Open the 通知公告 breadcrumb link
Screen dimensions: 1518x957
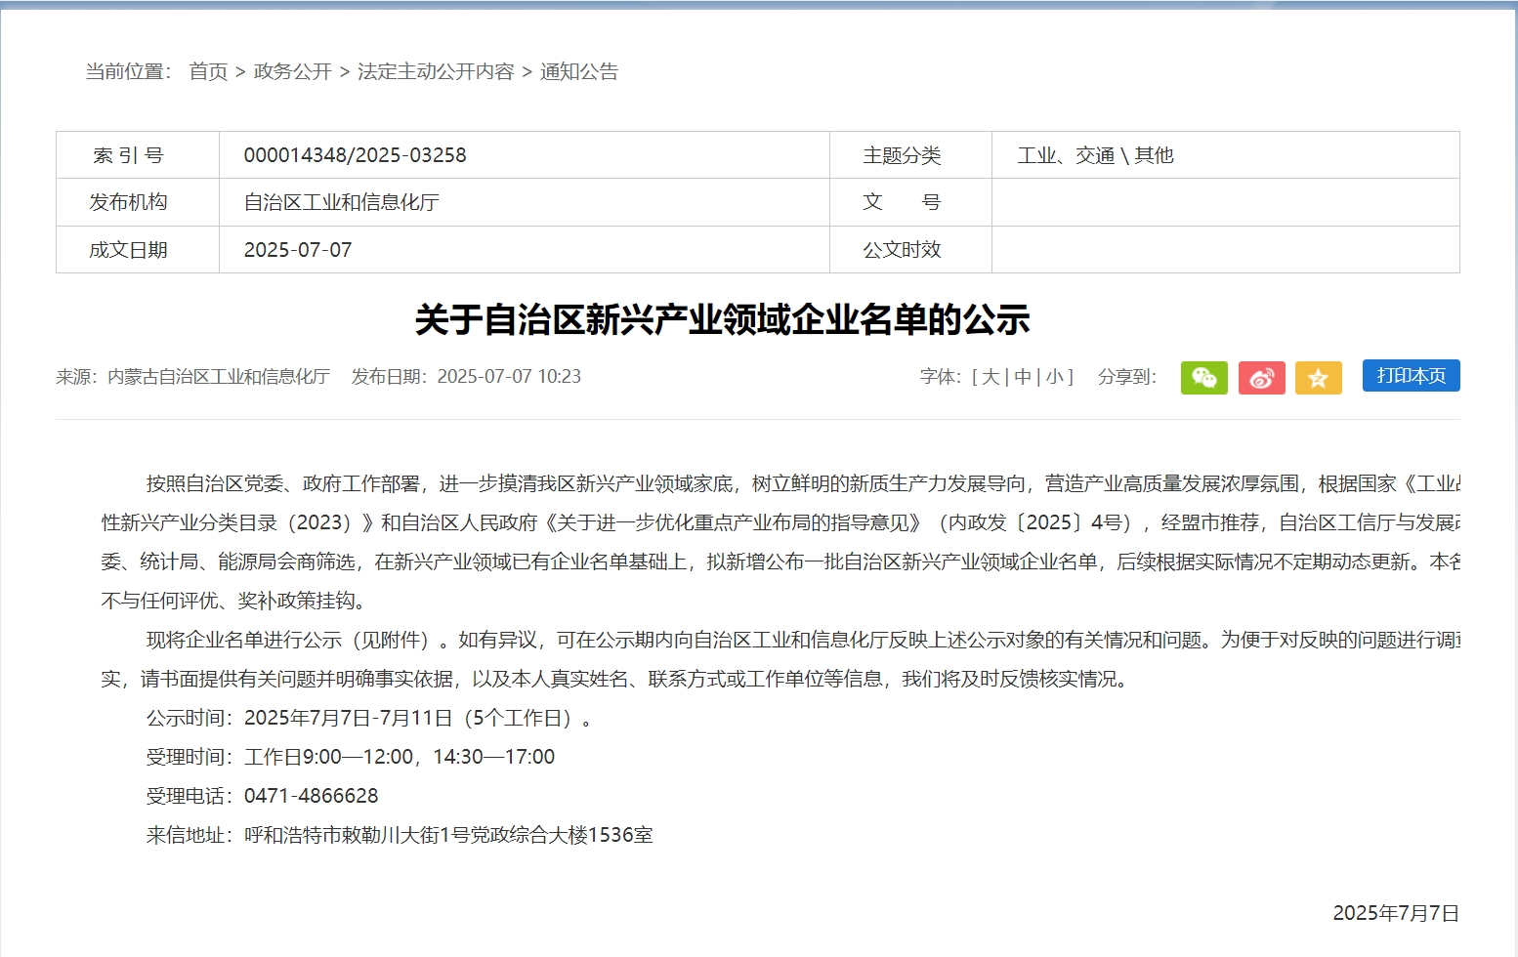(x=579, y=71)
